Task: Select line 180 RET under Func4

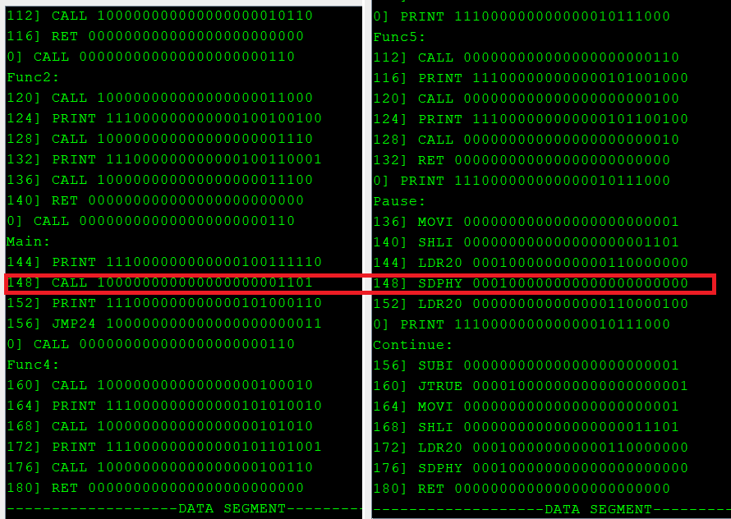Action: click(155, 487)
